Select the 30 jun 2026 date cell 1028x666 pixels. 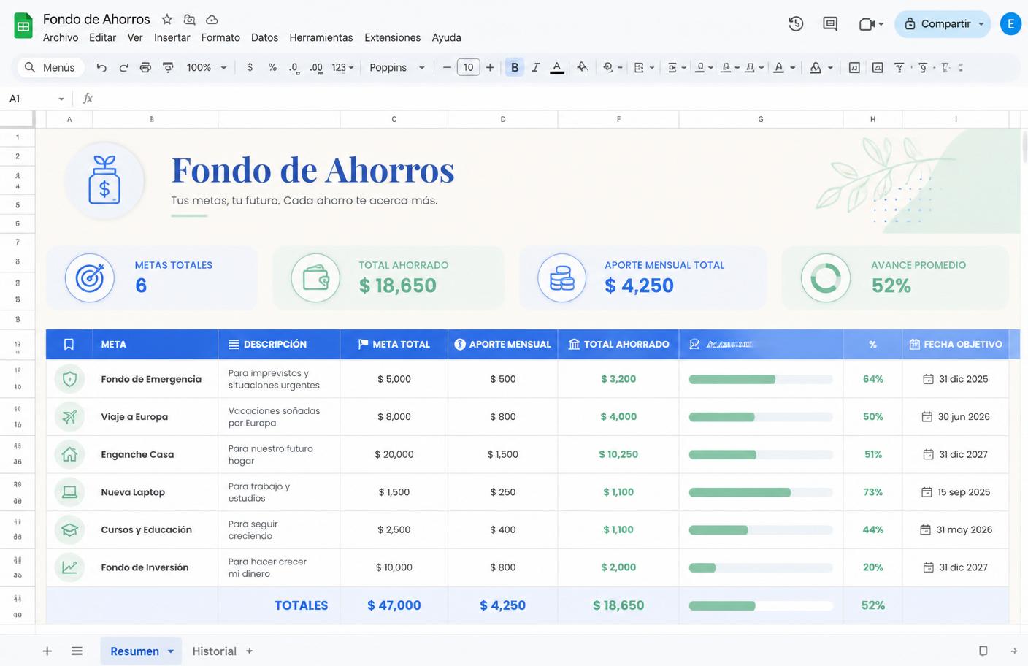[956, 417]
